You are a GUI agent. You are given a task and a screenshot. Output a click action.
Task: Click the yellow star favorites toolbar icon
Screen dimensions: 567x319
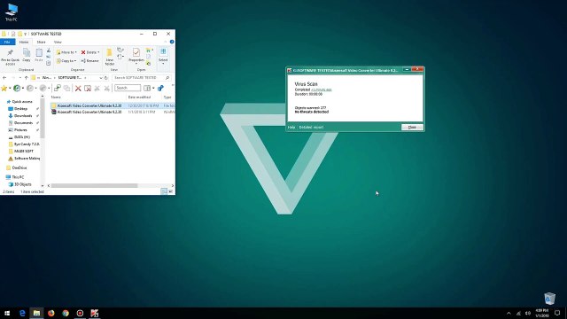tap(4, 88)
